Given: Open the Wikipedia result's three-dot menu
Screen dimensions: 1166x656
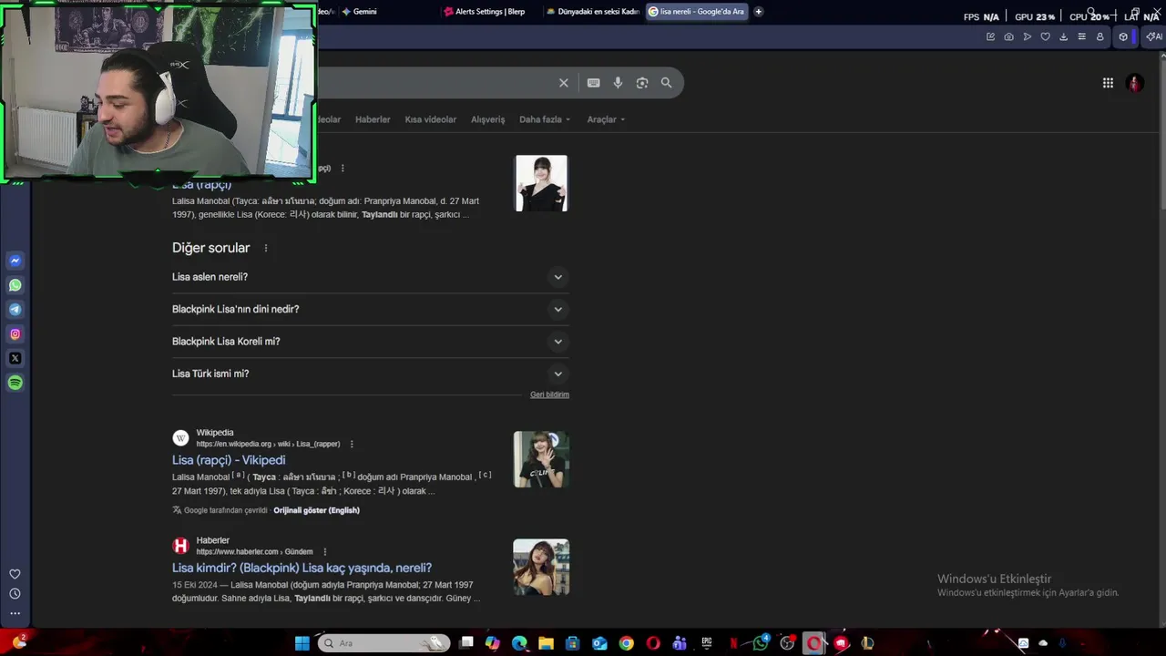Looking at the screenshot, I should point(352,445).
